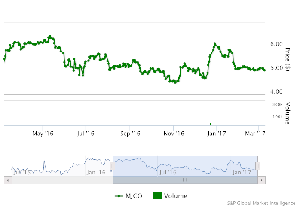
Task: Click the Jan '16 label in navigator
Action: pos(96,173)
